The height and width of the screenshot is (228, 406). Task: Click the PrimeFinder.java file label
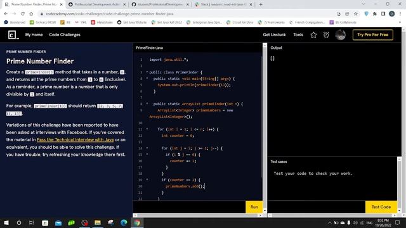click(x=150, y=47)
